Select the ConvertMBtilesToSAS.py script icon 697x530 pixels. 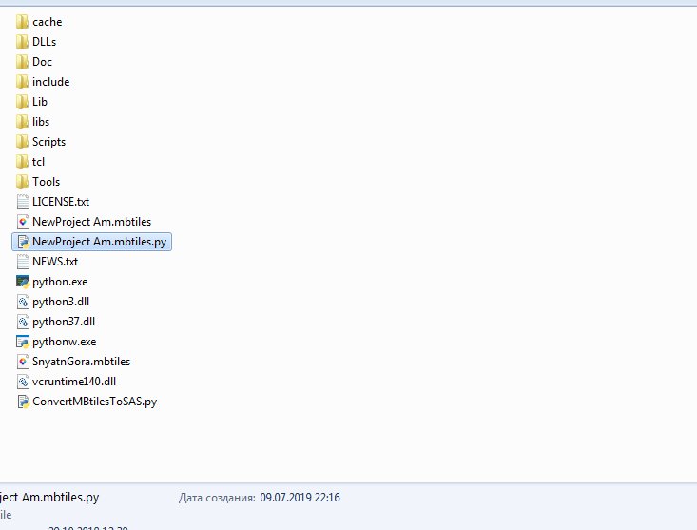tap(23, 402)
